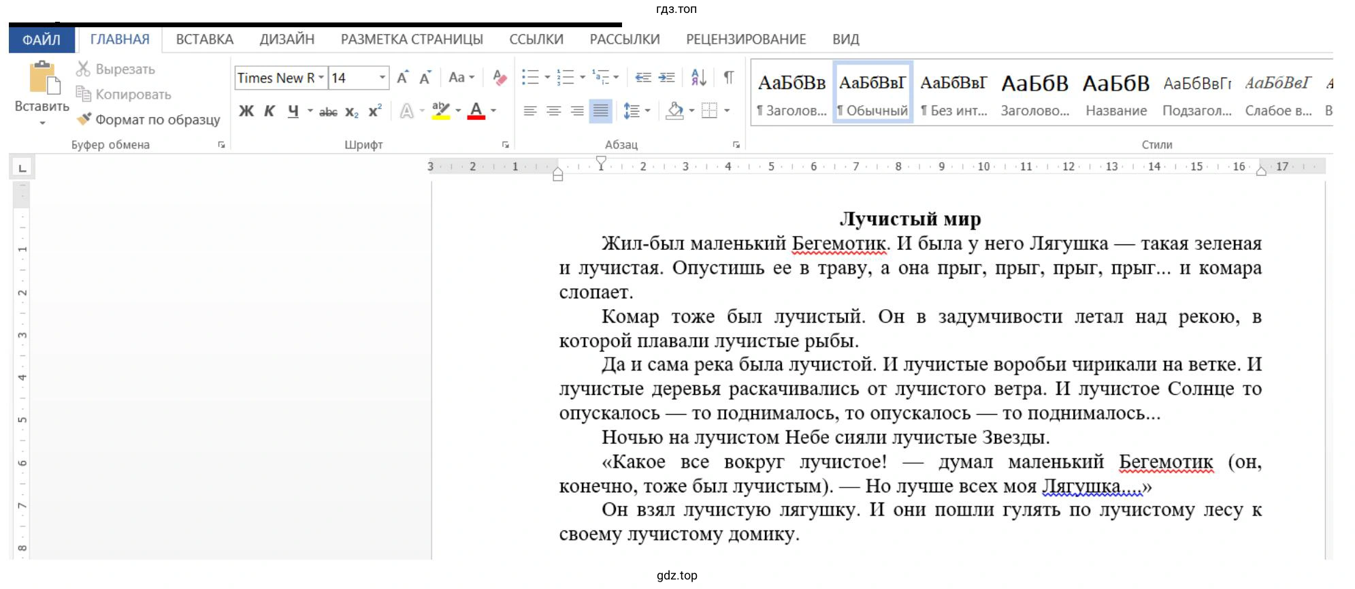Click the tab selector L box

point(22,168)
